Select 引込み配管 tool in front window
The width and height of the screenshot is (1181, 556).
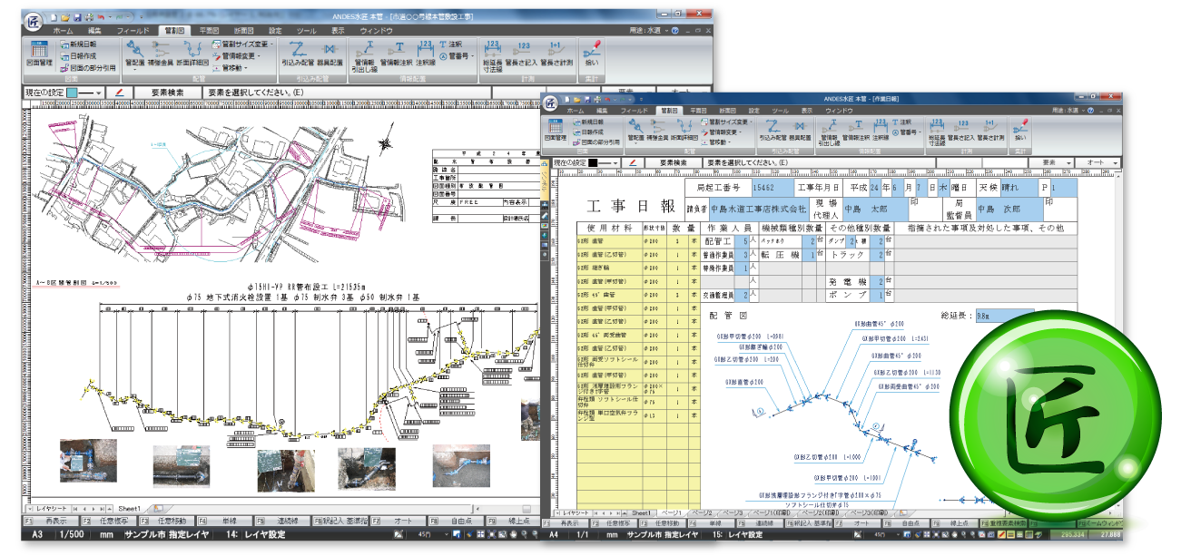(x=773, y=131)
